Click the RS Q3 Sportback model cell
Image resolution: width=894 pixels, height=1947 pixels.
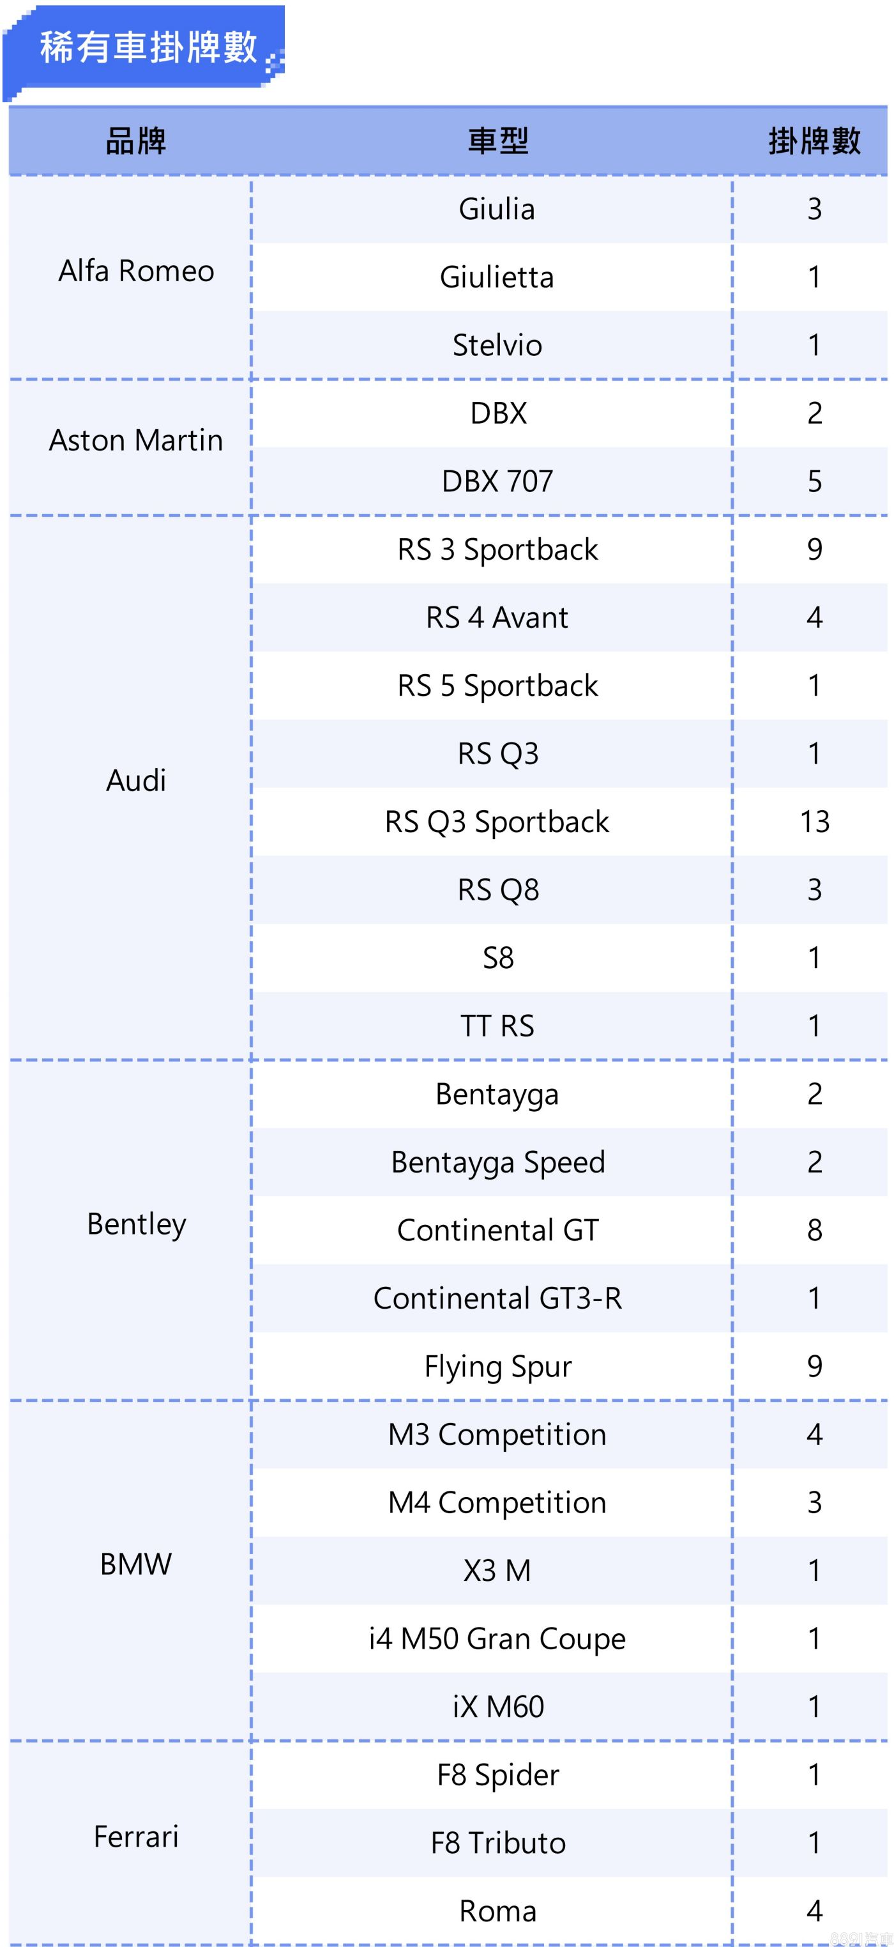tap(497, 822)
